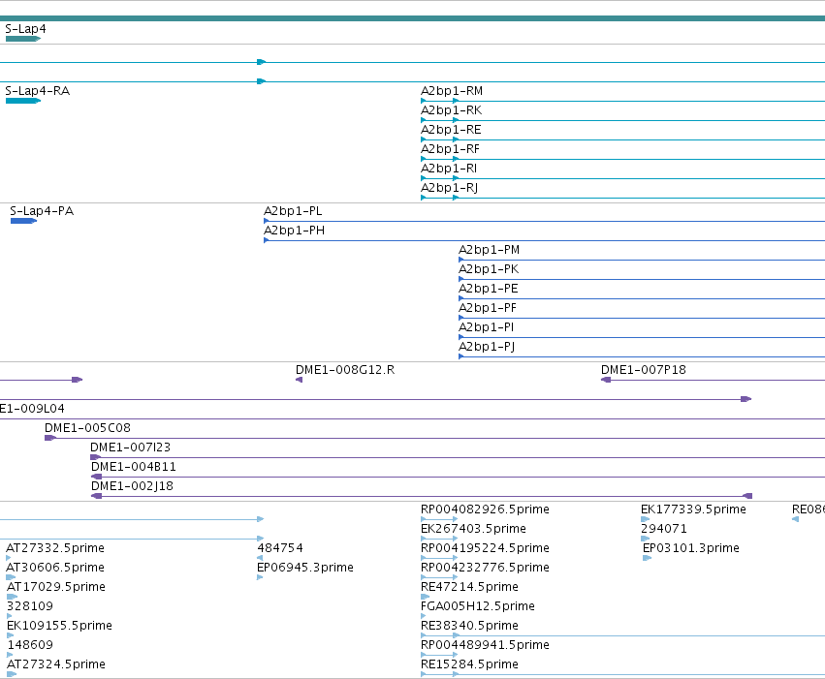The width and height of the screenshot is (825, 679).
Task: Select the DME1-005C08 clone label
Action: [87, 428]
